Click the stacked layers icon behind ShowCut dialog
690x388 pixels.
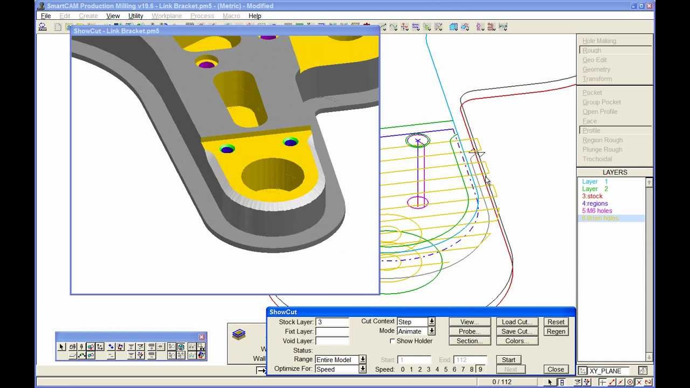click(x=239, y=335)
